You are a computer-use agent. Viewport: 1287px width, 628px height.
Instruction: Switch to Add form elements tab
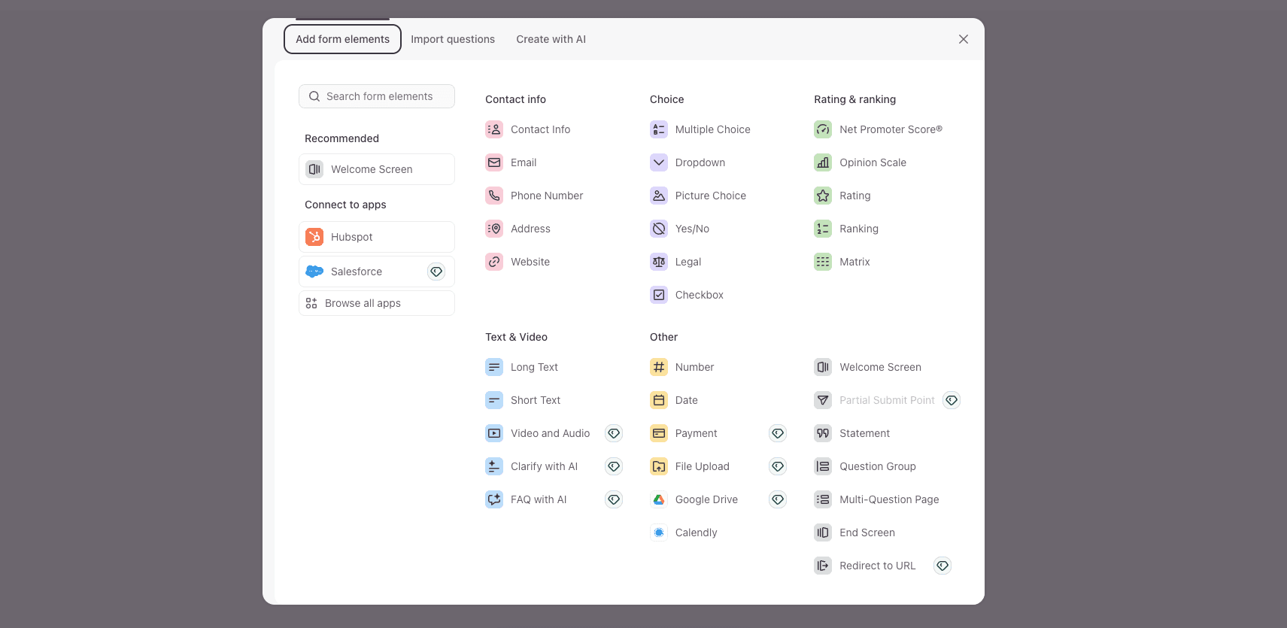[342, 39]
